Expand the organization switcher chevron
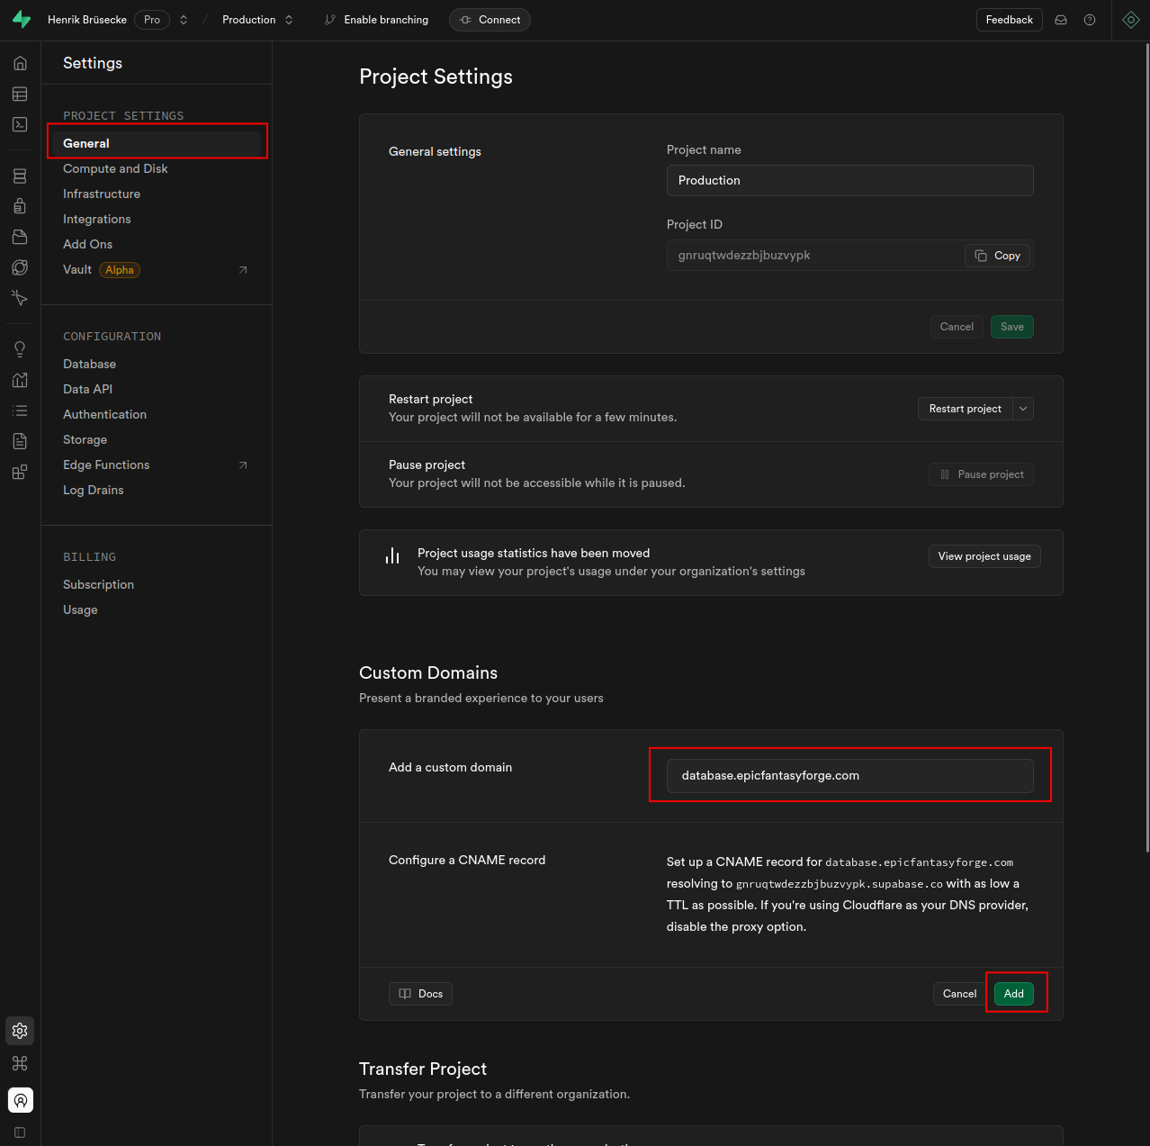 point(184,20)
